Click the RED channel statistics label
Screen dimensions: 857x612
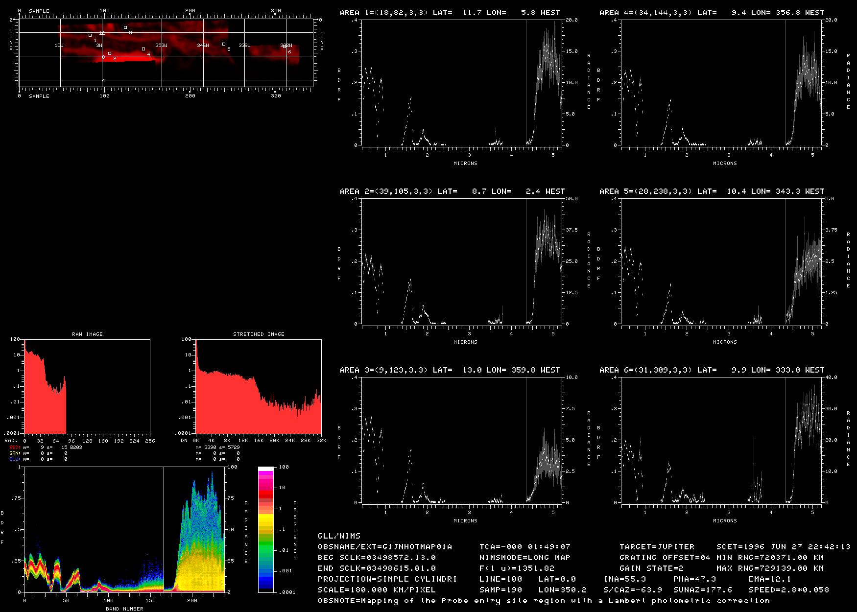[x=15, y=447]
